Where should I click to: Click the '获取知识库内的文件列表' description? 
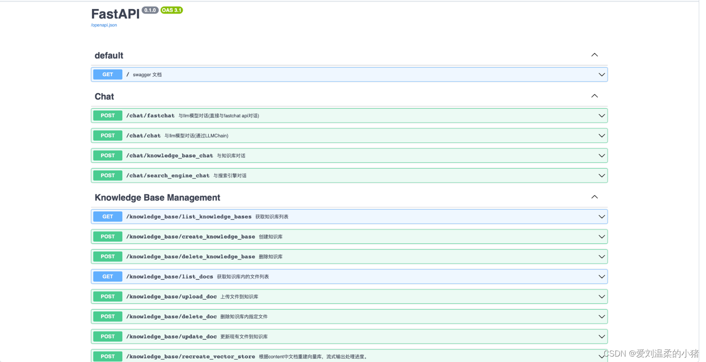pos(243,277)
